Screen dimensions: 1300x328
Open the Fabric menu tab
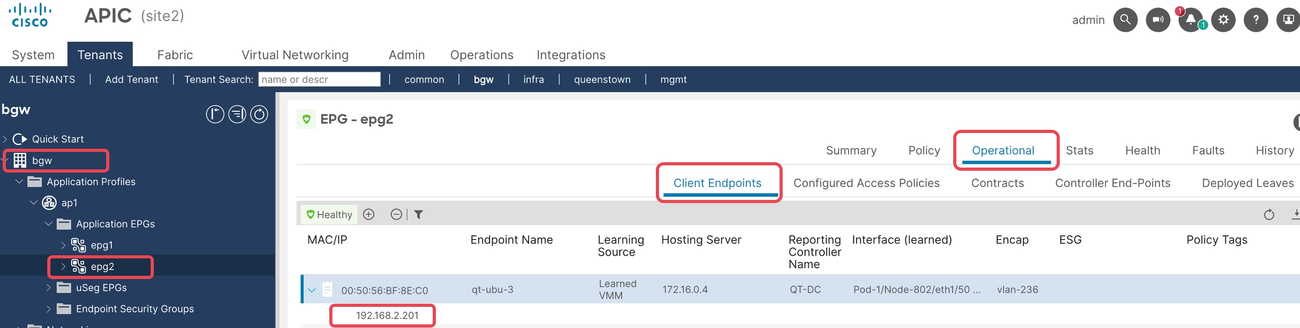pos(175,55)
